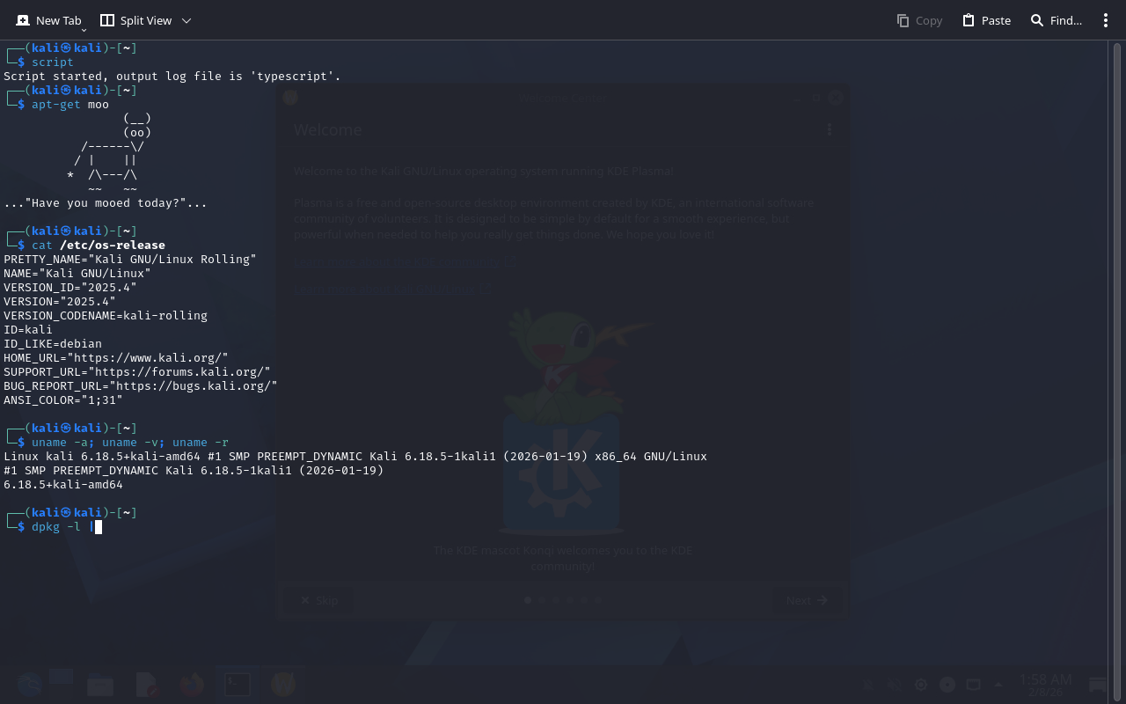Click the final '6.18.5+kali-amd64' output line
This screenshot has height=704, width=1126.
point(63,485)
